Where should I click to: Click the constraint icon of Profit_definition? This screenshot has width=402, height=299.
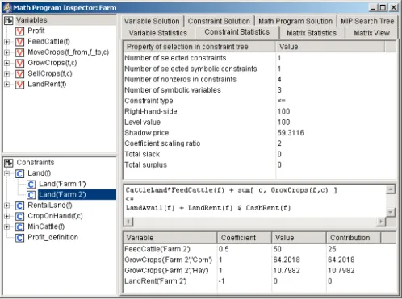[19, 238]
